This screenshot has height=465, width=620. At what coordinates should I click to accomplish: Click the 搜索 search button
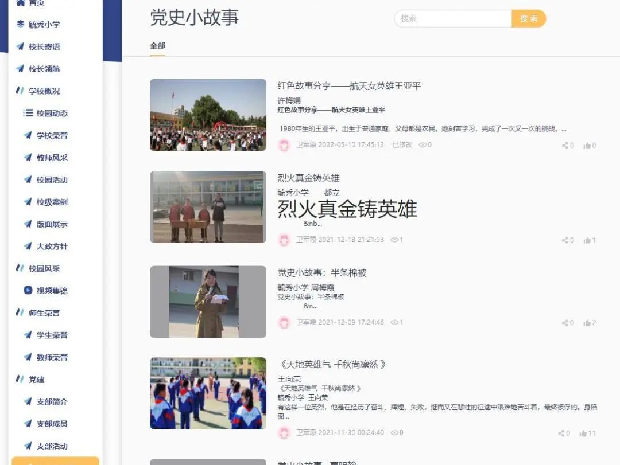coord(529,18)
